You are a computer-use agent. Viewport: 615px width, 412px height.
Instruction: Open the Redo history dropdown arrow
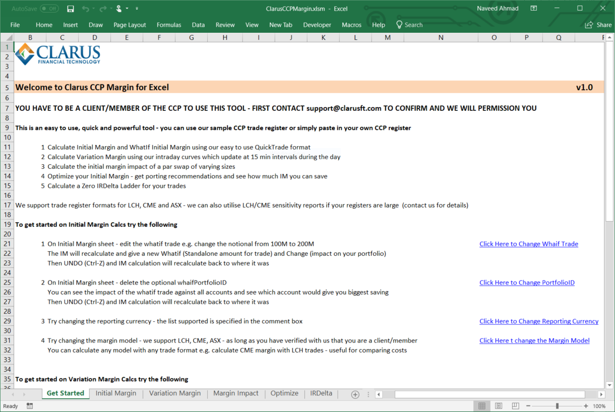pyautogui.click(x=112, y=9)
